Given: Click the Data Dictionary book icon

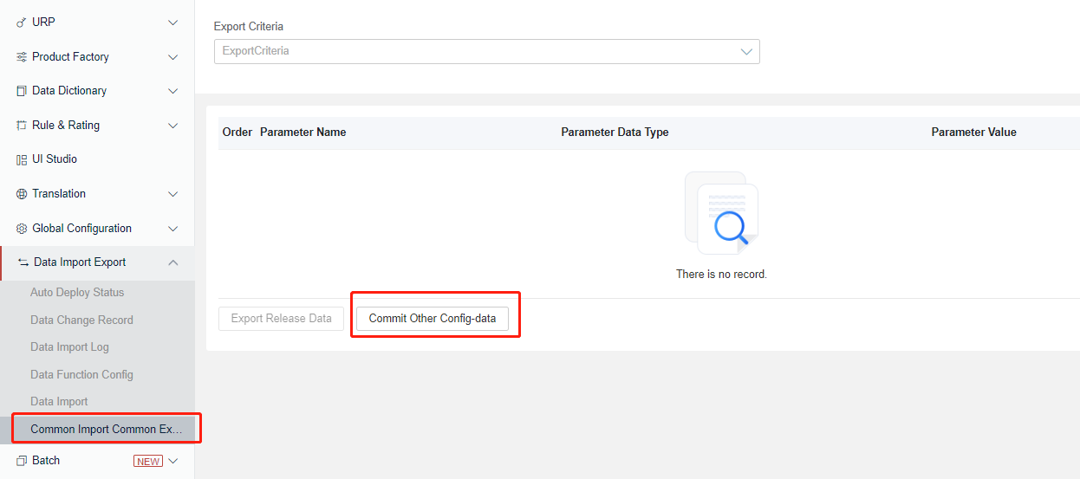Looking at the screenshot, I should [22, 91].
